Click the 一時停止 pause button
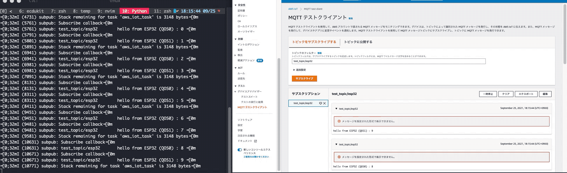This screenshot has height=173, width=567. (488, 94)
